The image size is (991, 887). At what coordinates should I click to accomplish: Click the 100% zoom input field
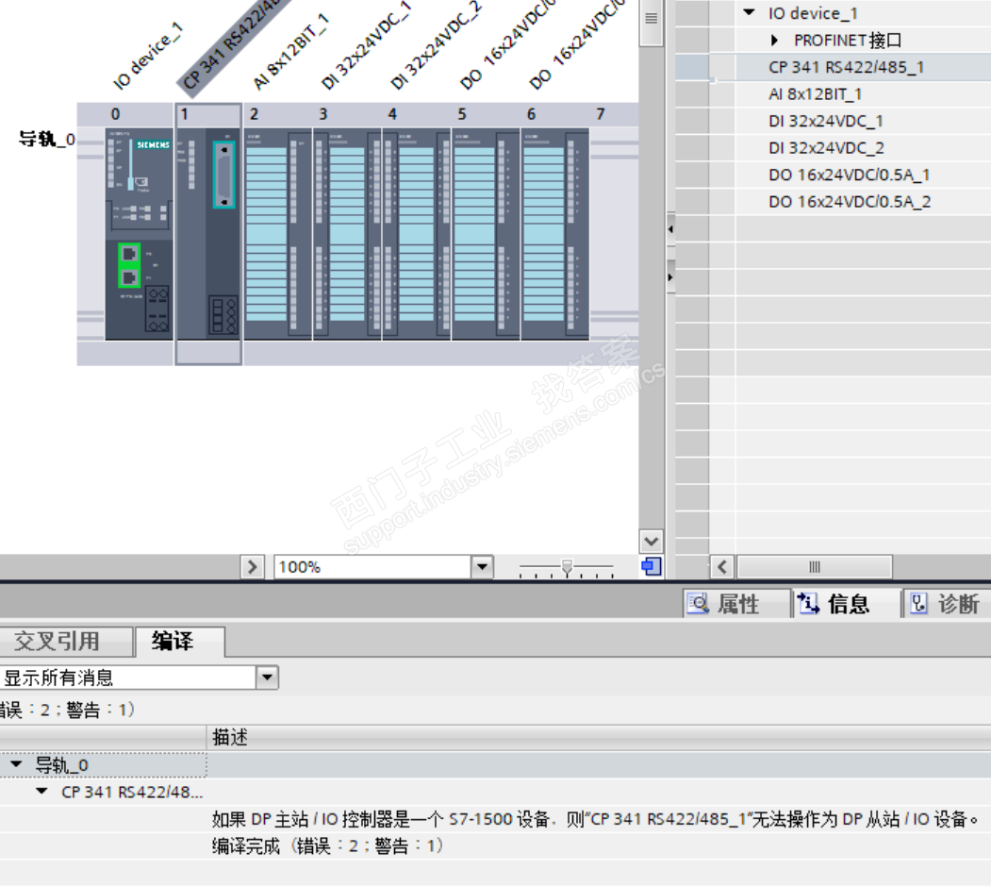coord(372,567)
